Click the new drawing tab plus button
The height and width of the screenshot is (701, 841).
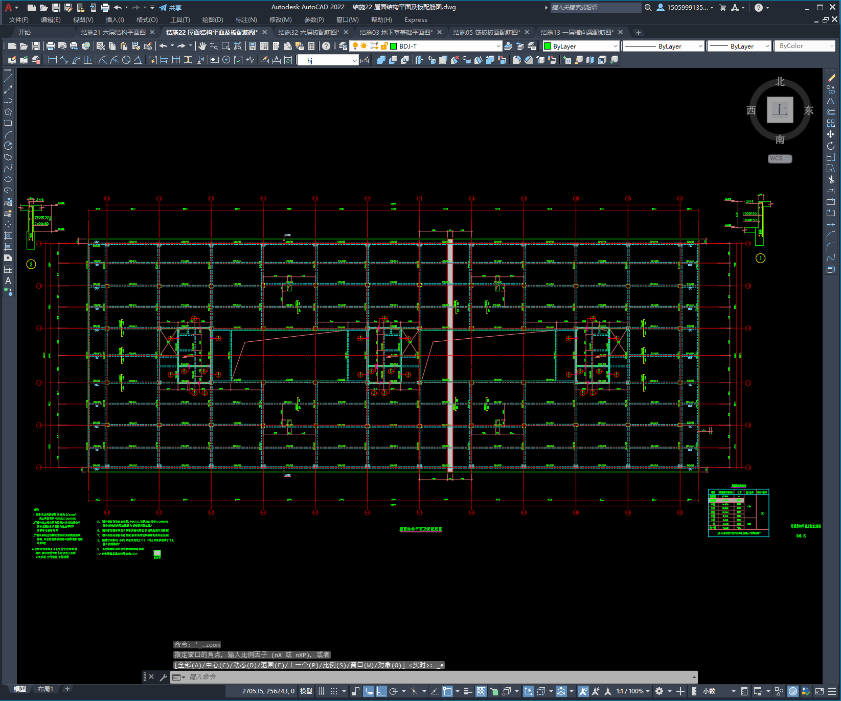(x=638, y=32)
